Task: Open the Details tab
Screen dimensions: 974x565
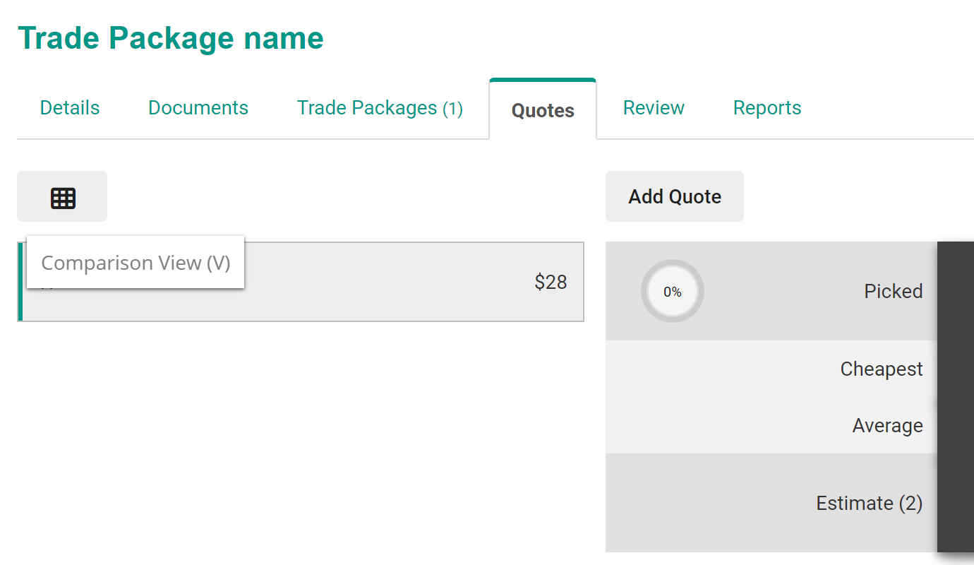Action: pyautogui.click(x=70, y=108)
